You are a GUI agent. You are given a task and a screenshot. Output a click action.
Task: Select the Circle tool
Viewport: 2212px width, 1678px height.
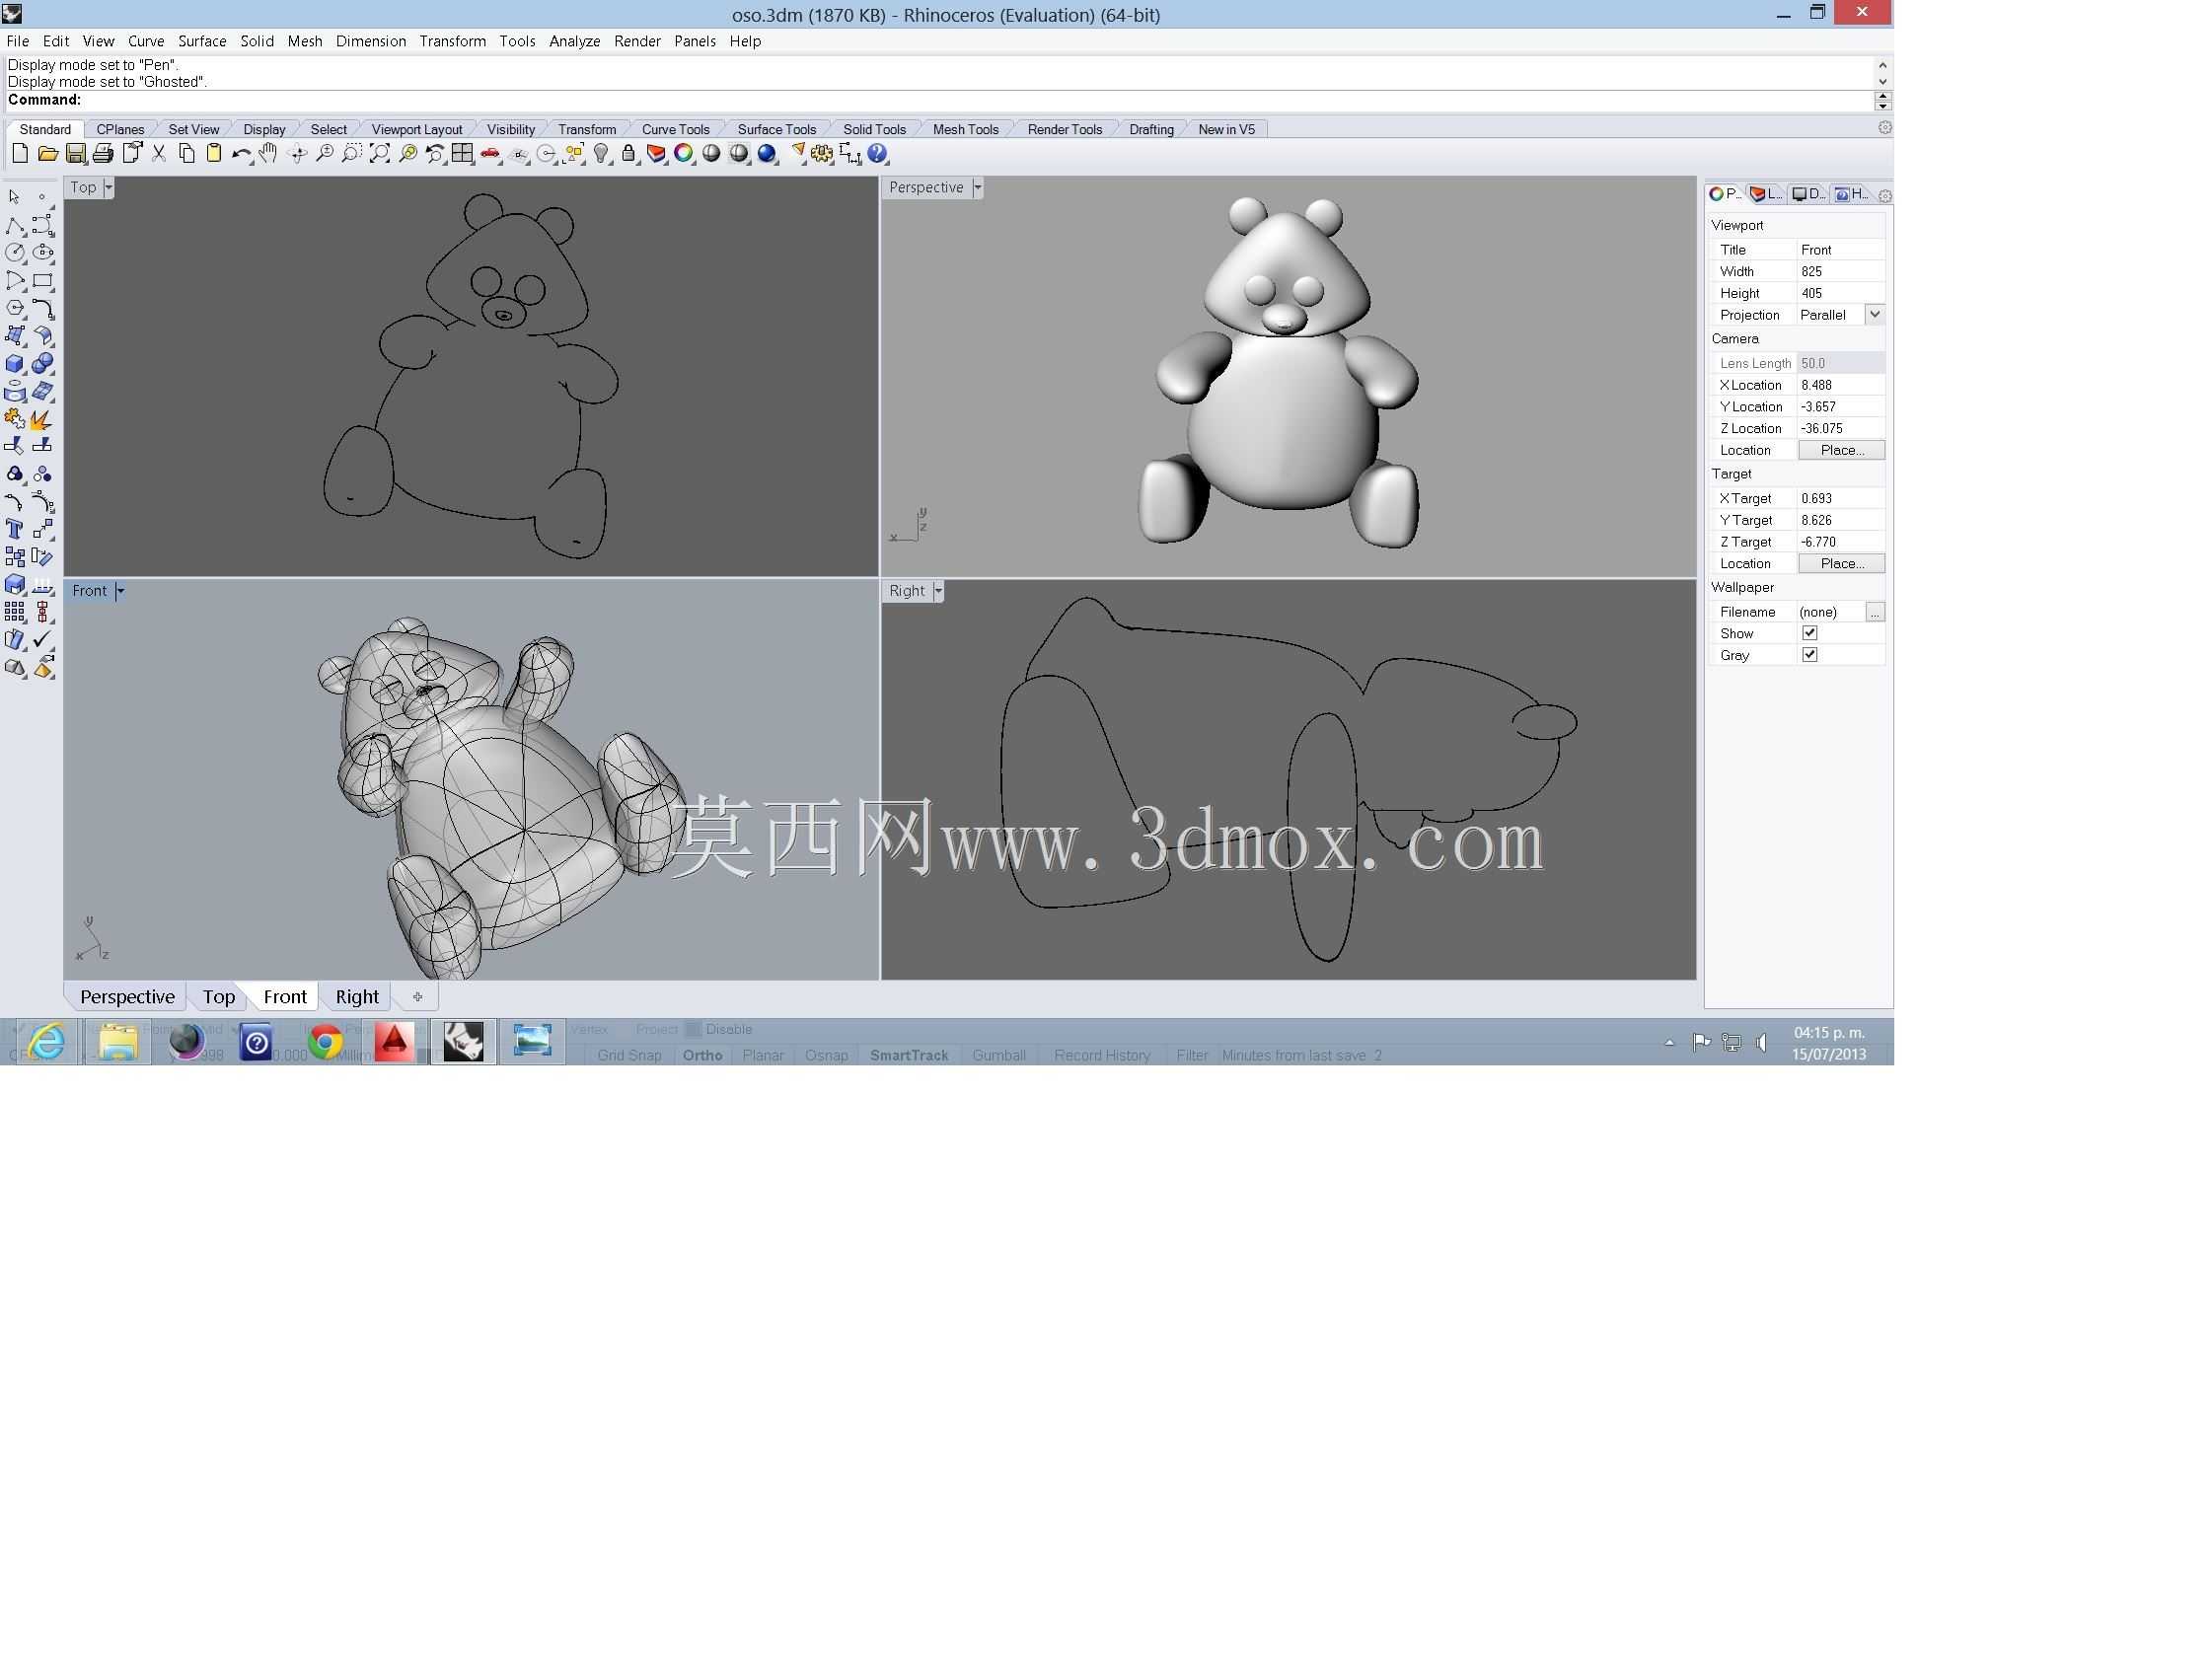coord(15,253)
